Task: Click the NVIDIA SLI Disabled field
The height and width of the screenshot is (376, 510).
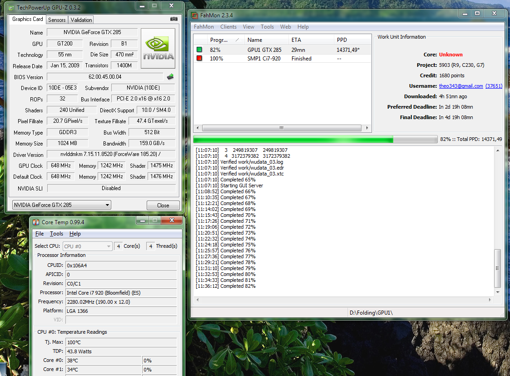Action: pos(111,188)
